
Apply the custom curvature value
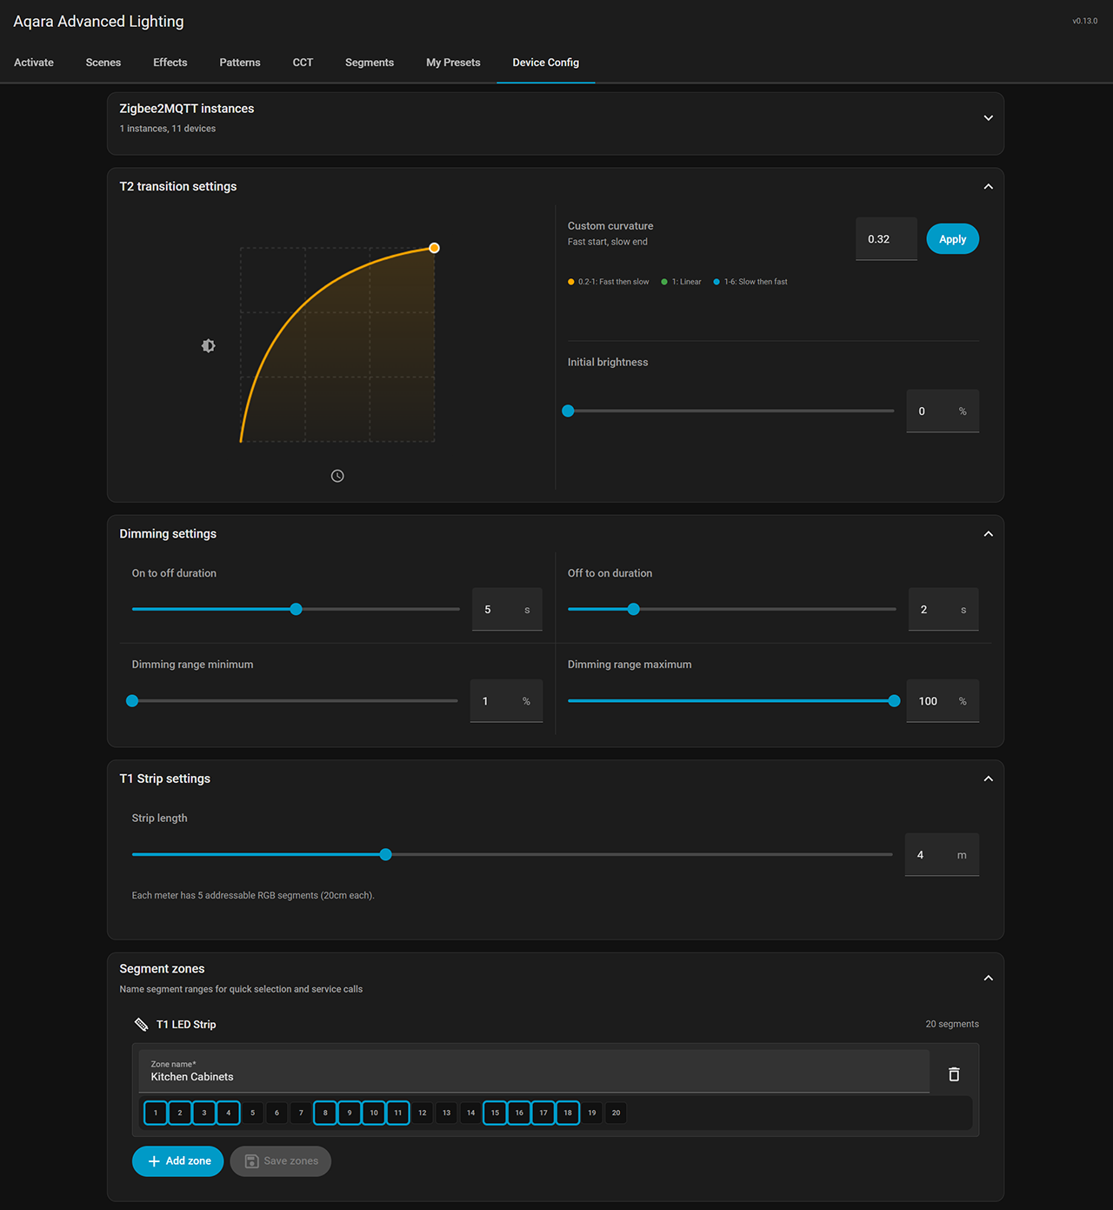coord(952,238)
